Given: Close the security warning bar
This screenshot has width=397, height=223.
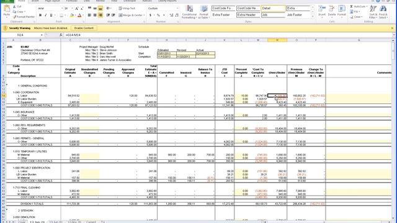Looking at the screenshot, I should tap(392, 28).
